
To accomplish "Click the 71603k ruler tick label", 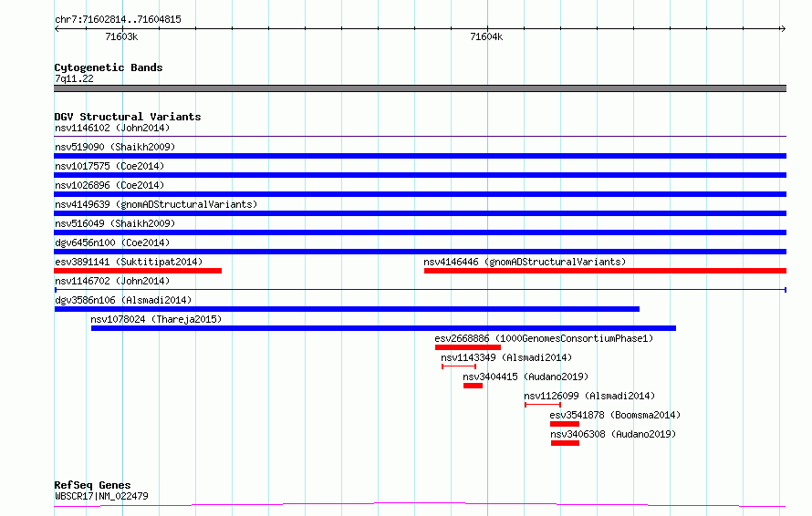I will 121,36.
